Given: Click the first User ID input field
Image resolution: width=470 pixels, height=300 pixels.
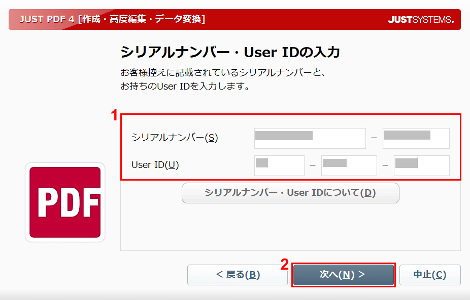Looking at the screenshot, I should (x=279, y=165).
